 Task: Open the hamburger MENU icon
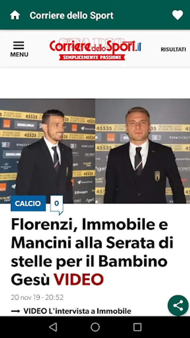19,45
